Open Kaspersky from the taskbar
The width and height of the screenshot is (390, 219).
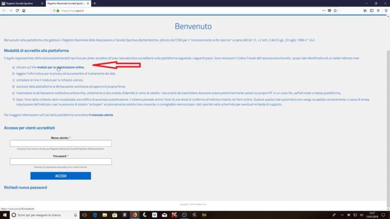click(x=175, y=215)
